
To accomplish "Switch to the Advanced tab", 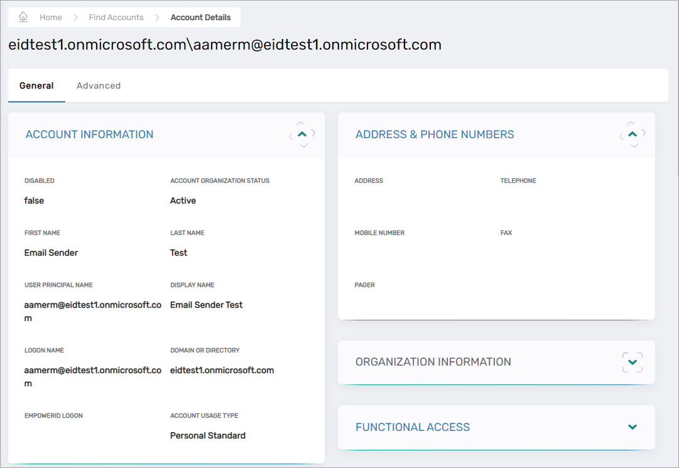I will click(x=98, y=85).
